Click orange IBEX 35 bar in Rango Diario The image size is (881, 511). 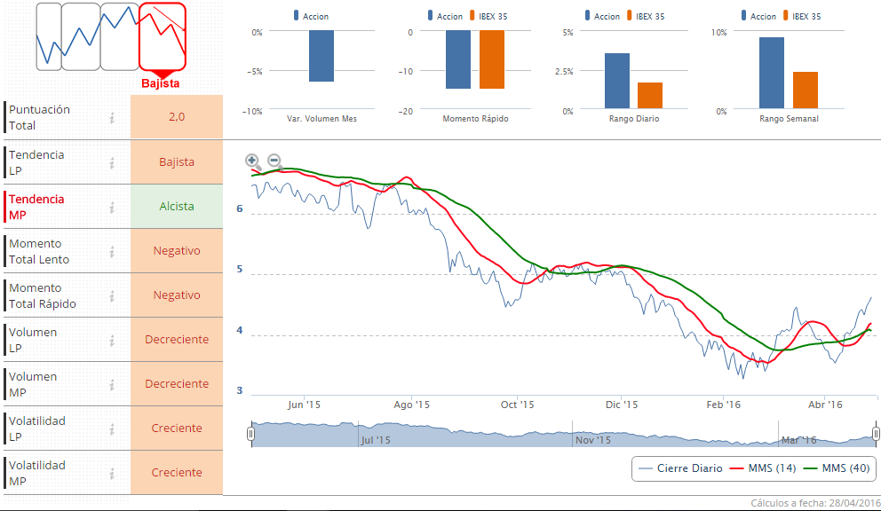pos(650,96)
